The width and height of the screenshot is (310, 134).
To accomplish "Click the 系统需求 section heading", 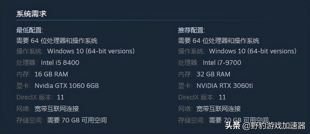I will click(31, 14).
